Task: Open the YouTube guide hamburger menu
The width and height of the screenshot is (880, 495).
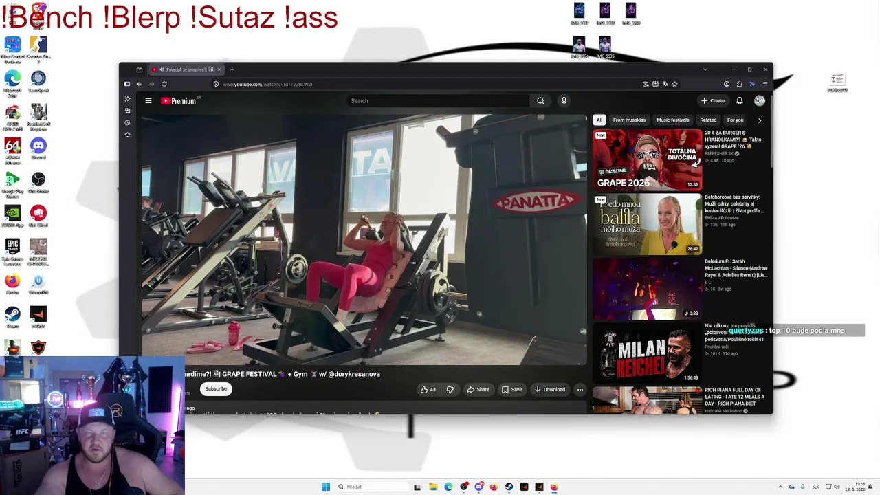Action: [148, 101]
